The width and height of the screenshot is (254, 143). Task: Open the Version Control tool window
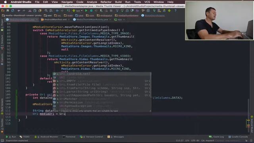(x=91, y=137)
